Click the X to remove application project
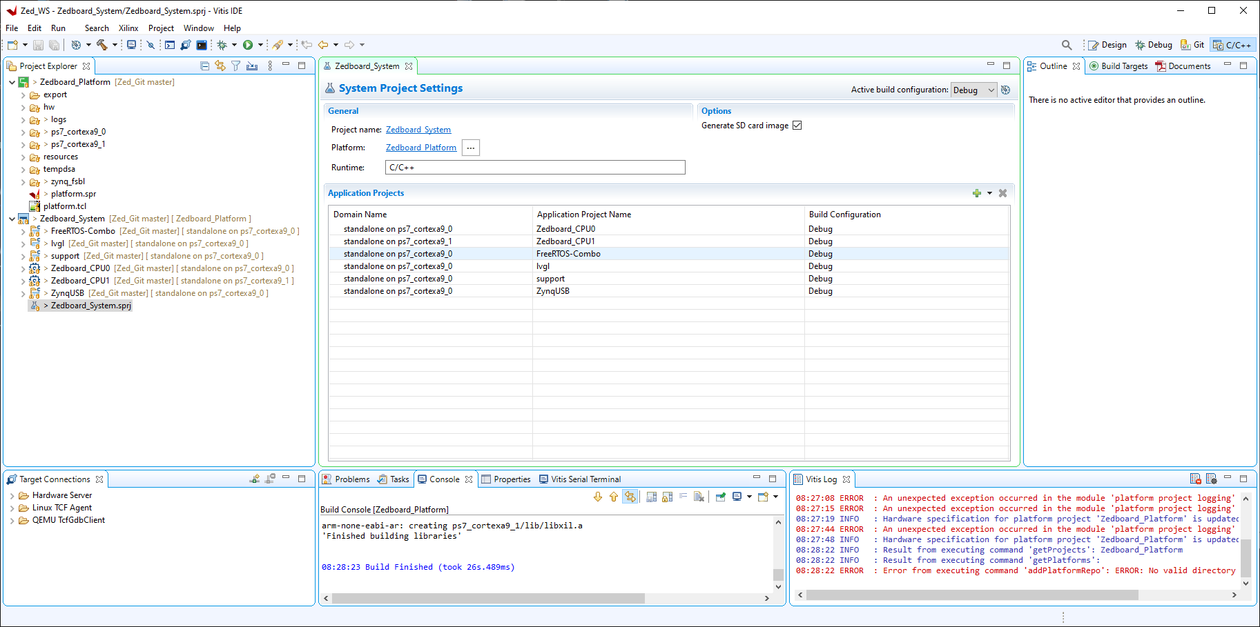This screenshot has width=1260, height=627. click(1003, 193)
